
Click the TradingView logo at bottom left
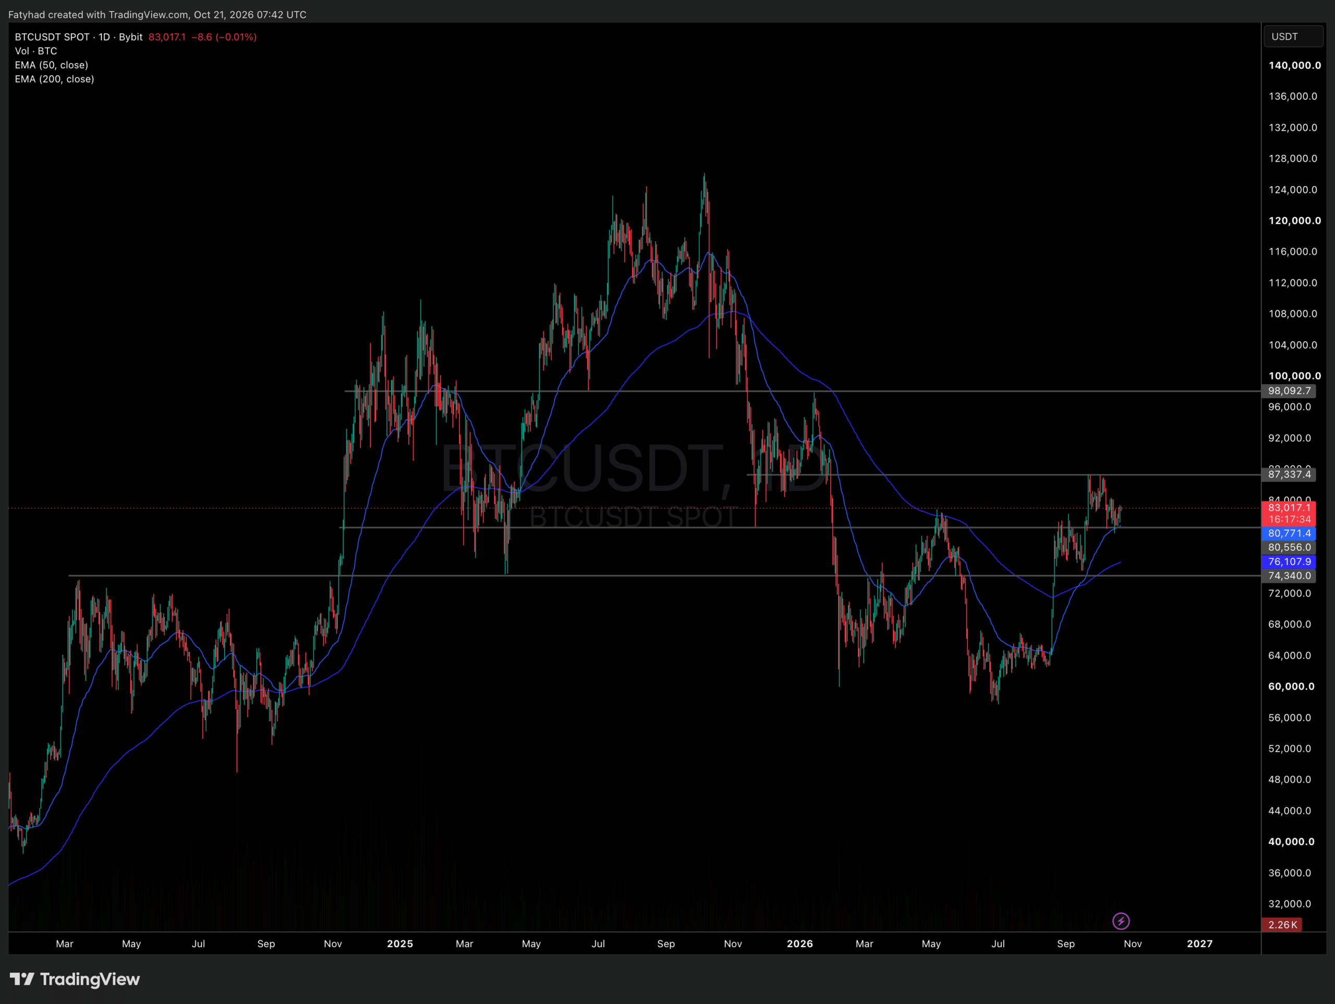coord(74,978)
